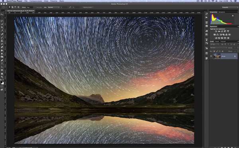This screenshot has width=239, height=148.
Task: Select the Spot Healing Brush tool
Action: pyautogui.click(x=2, y=34)
